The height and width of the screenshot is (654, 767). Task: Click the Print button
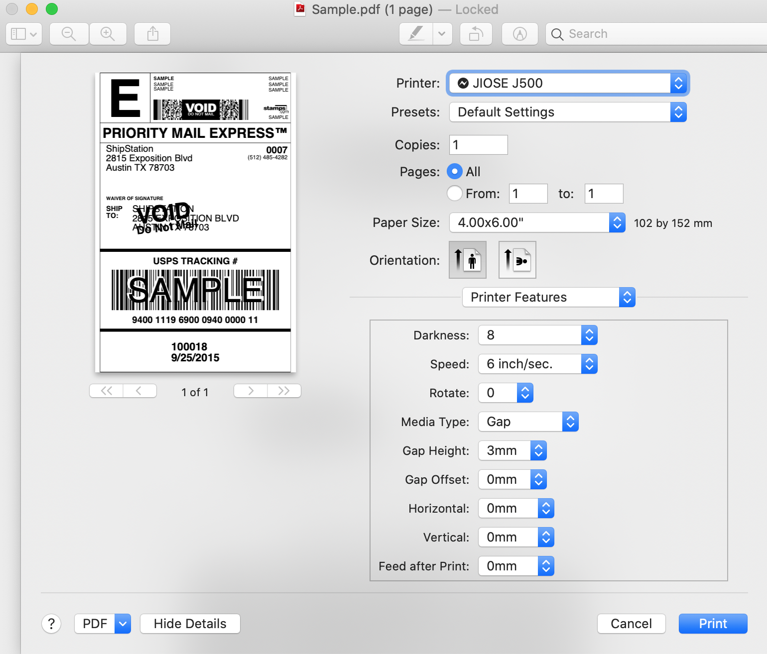coord(713,624)
